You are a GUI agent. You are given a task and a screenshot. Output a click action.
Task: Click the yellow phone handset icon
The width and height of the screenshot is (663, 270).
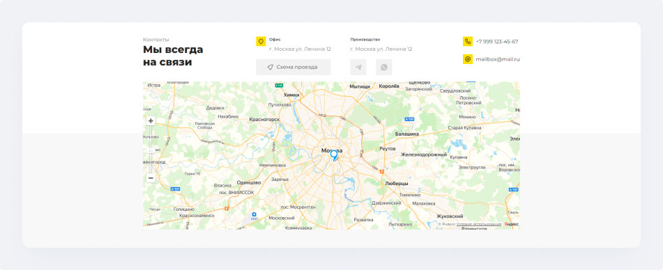coord(468,41)
